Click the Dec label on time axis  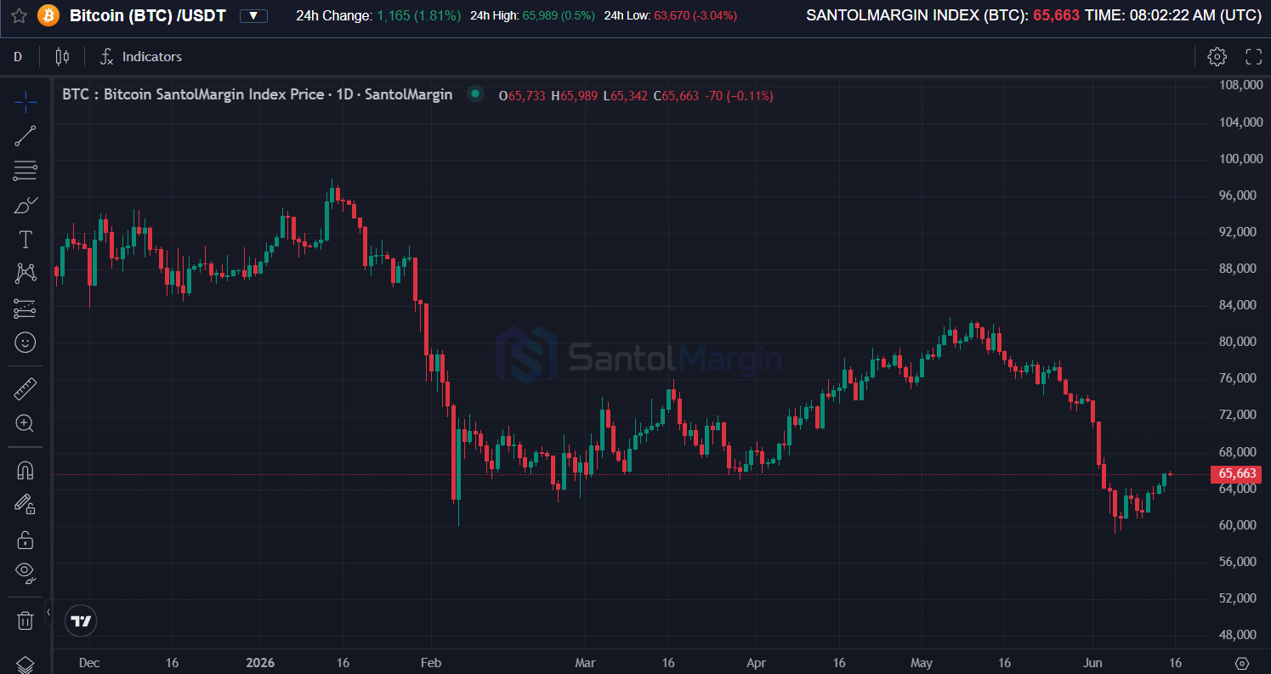88,663
